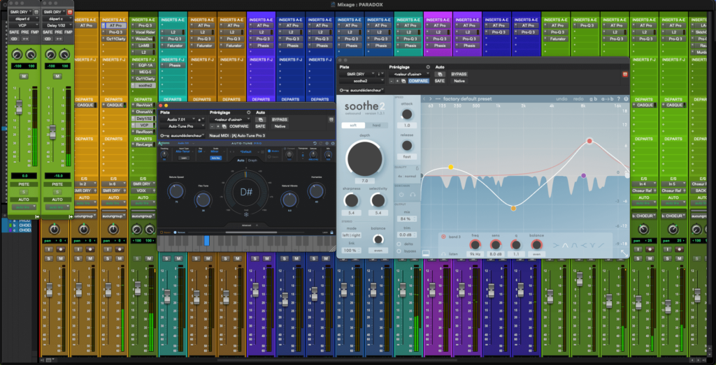Select the tilt band shape icon in soothe2
The height and width of the screenshot is (365, 716).
pyautogui.click(x=601, y=245)
